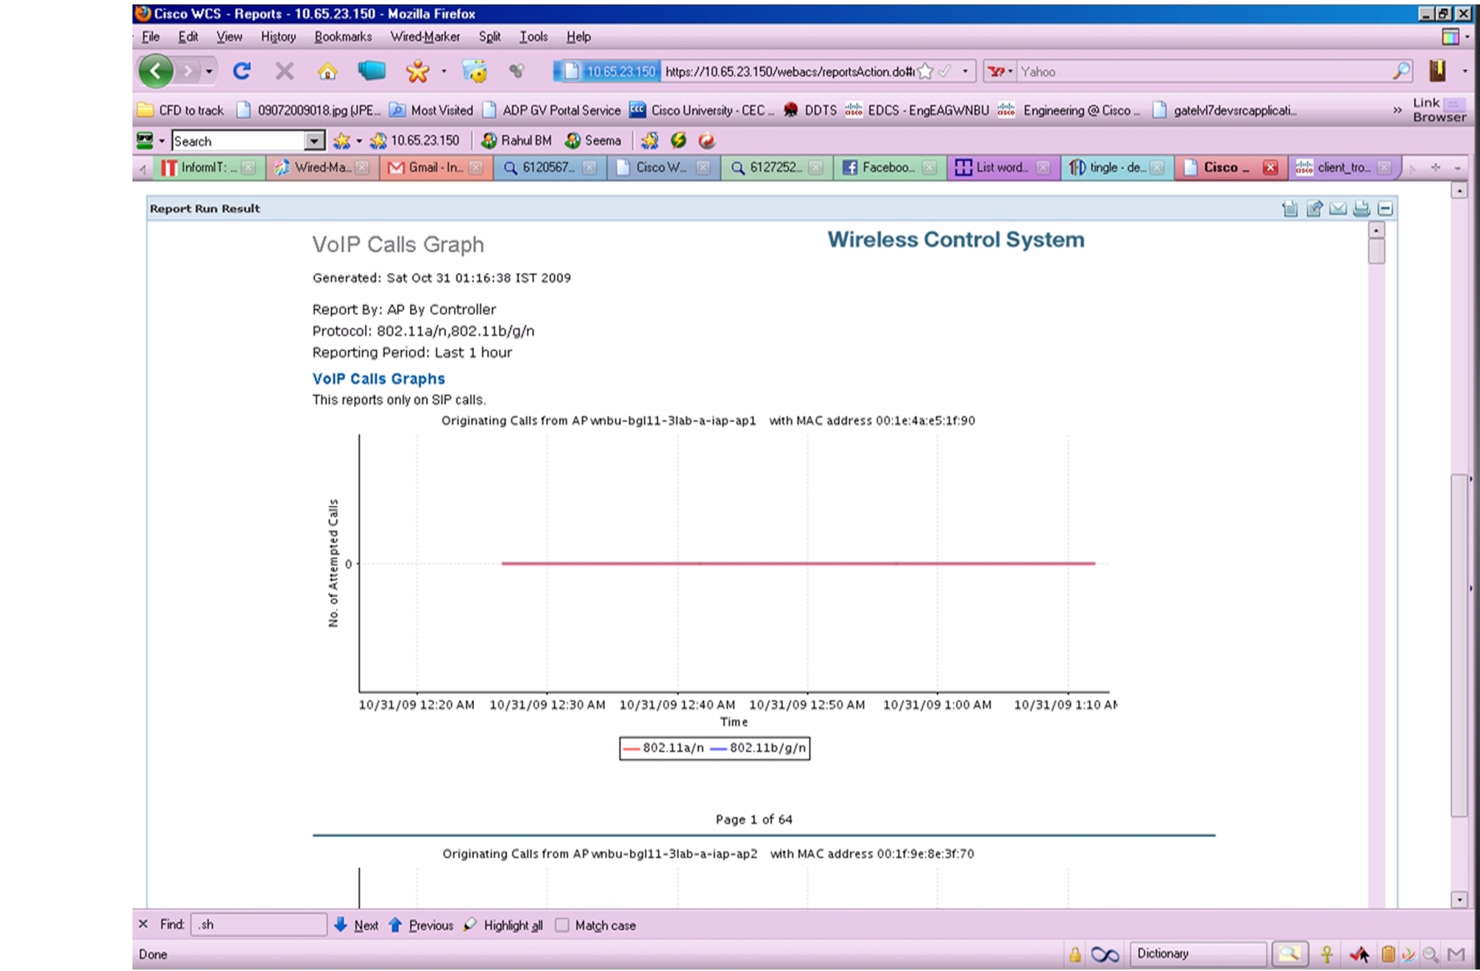This screenshot has width=1480, height=971.
Task: Open the list-all-tabs dropdown arrow
Action: 1457,168
